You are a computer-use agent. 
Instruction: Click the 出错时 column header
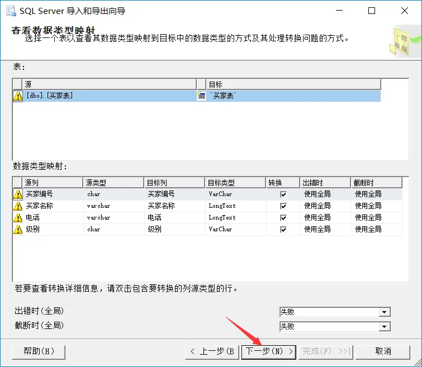[x=325, y=183]
